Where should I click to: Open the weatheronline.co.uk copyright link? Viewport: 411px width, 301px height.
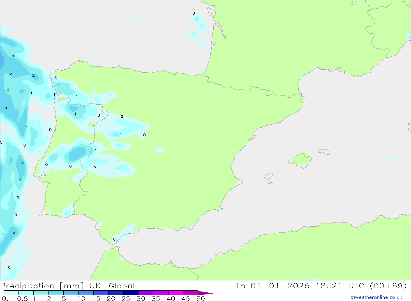click(x=376, y=297)
